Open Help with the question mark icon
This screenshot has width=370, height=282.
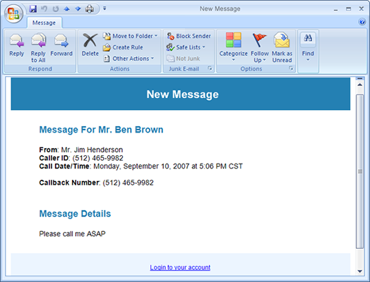(x=362, y=22)
